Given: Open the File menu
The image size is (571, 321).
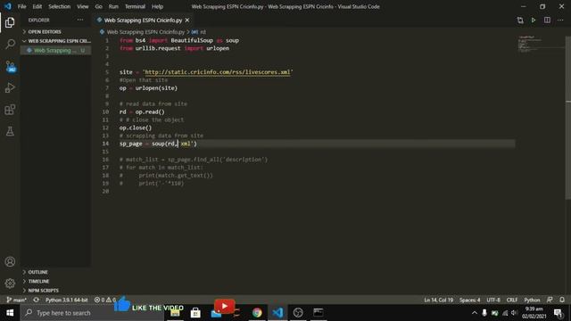Looking at the screenshot, I should 21,6.
